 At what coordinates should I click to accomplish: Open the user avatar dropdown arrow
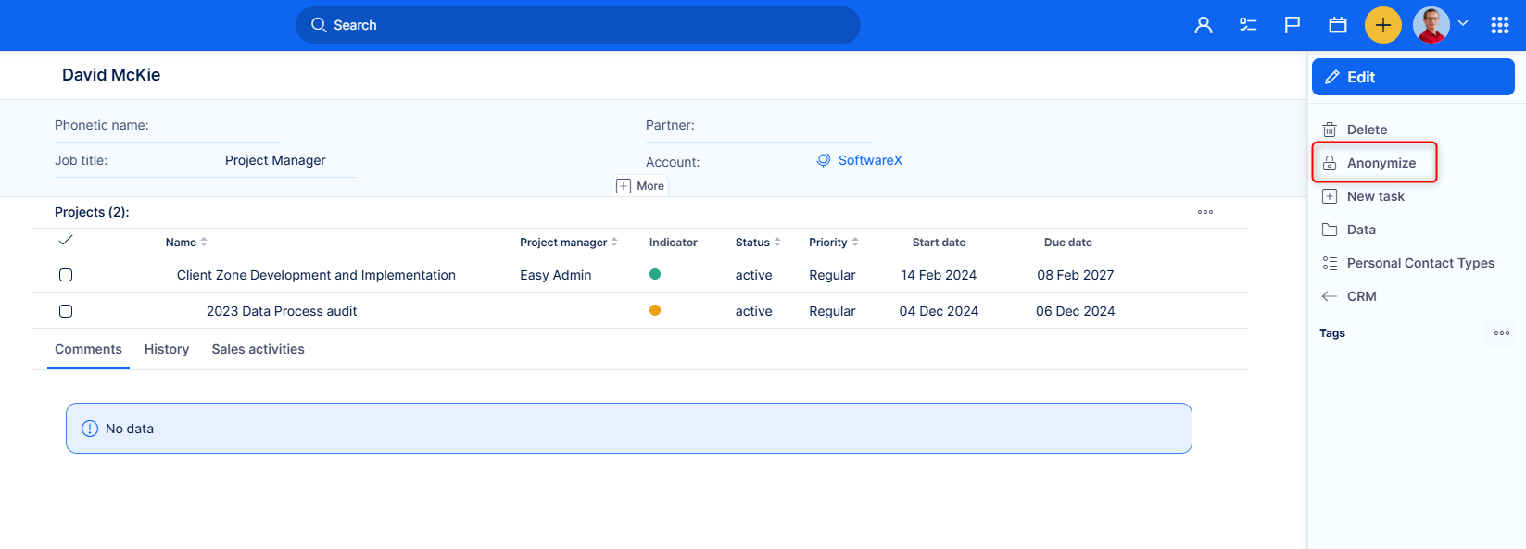click(1463, 24)
